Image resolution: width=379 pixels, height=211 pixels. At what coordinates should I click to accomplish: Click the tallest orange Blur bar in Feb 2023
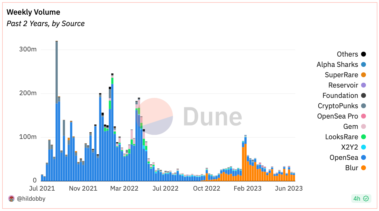[x=246, y=163]
